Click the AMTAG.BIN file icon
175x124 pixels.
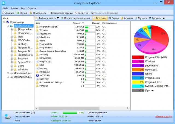[37, 75]
